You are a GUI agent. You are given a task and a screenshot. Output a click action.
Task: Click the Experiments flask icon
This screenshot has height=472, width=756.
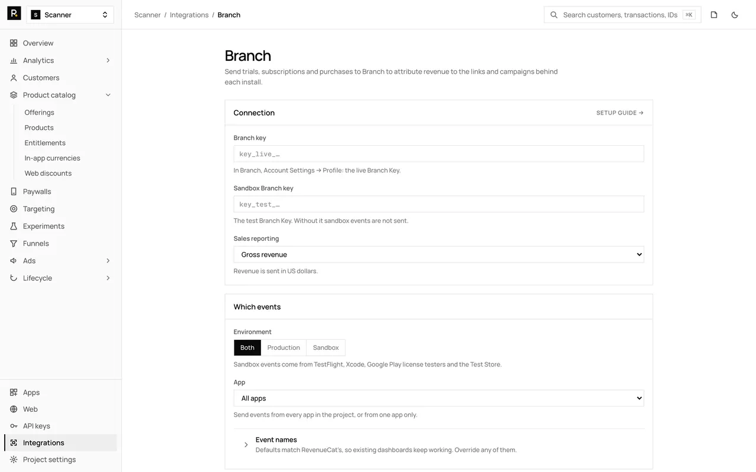14,226
